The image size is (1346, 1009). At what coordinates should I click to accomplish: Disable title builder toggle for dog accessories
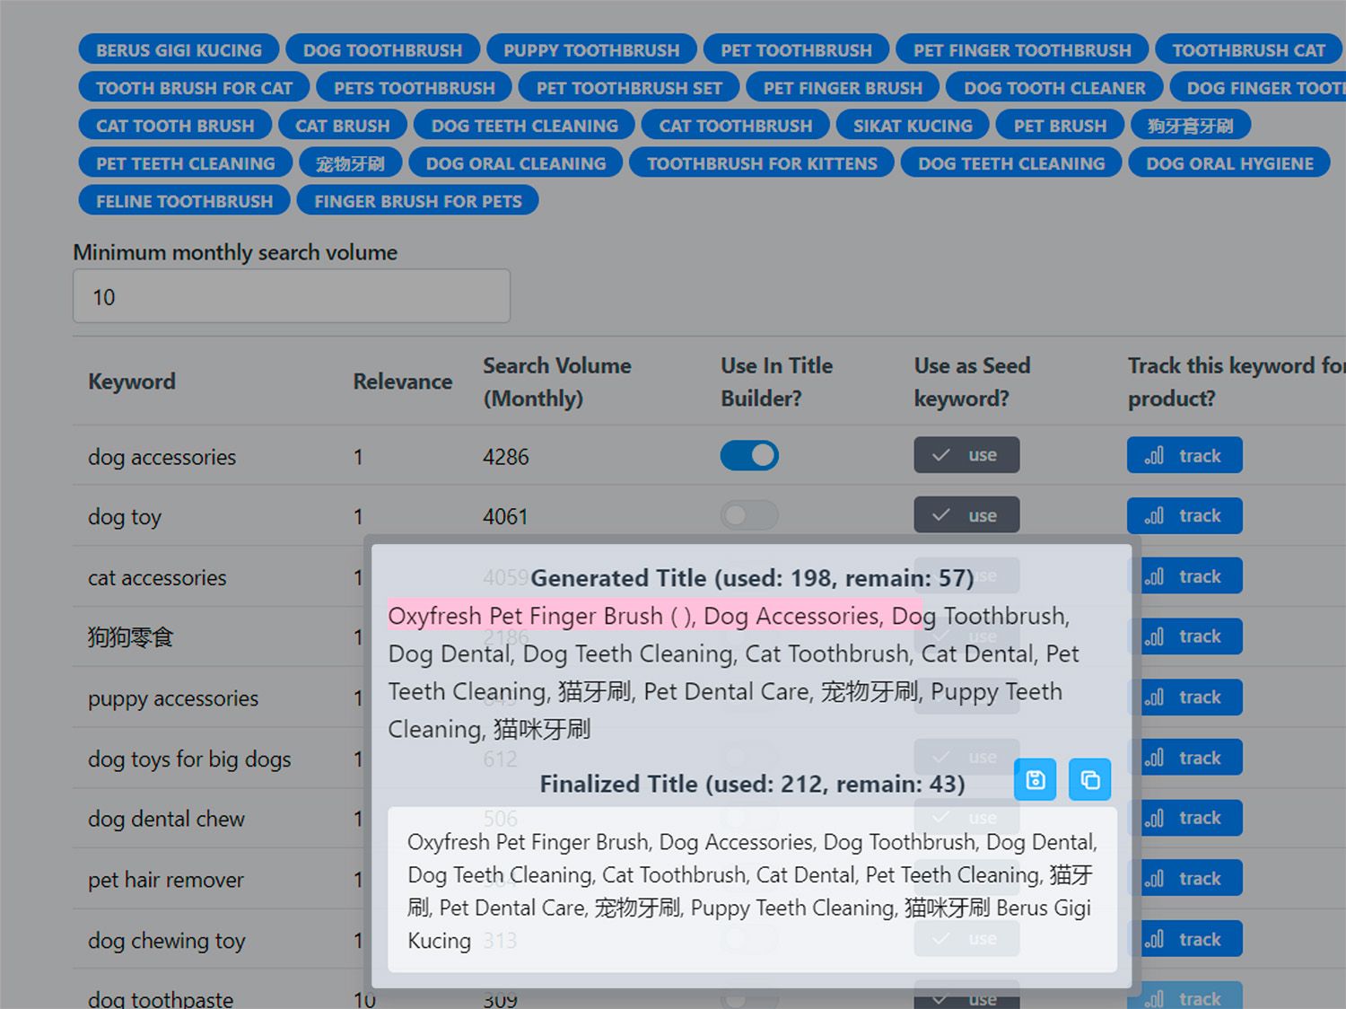coord(749,455)
